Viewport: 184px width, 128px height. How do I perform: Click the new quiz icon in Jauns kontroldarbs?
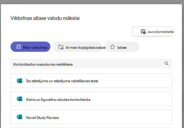tap(143, 32)
